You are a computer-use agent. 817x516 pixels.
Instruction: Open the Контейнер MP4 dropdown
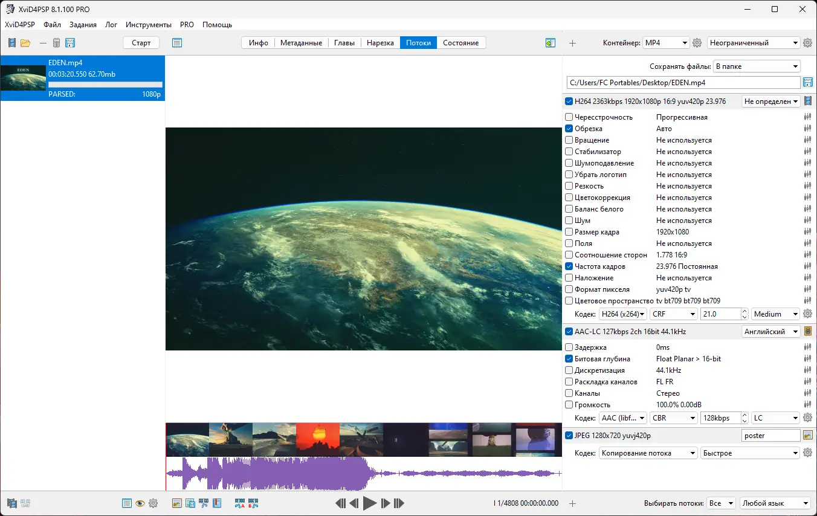click(665, 43)
